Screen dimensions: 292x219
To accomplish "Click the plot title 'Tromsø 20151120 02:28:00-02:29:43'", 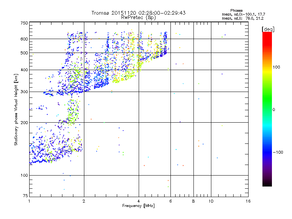I will pyautogui.click(x=138, y=13).
